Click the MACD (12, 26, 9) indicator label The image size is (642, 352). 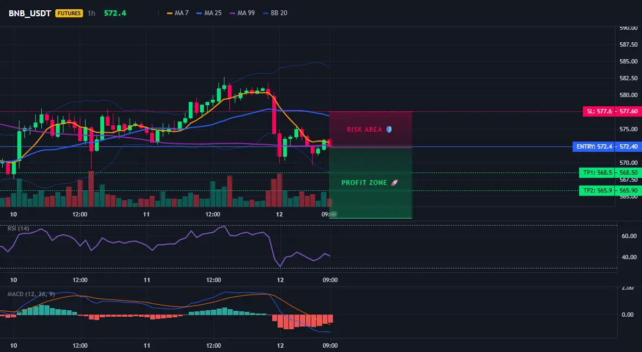31,294
